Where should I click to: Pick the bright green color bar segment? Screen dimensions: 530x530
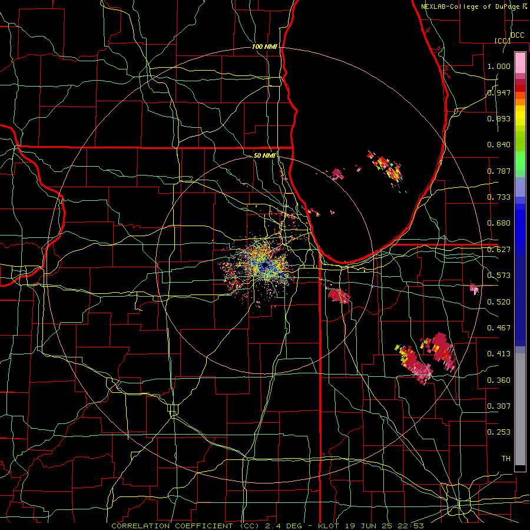[520, 161]
